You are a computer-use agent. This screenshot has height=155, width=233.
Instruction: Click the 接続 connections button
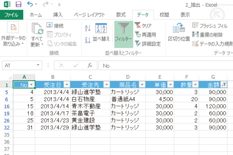(x=55, y=26)
